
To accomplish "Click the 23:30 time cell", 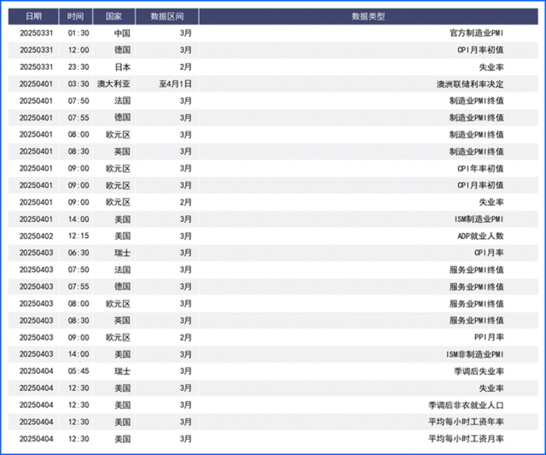I will [77, 67].
